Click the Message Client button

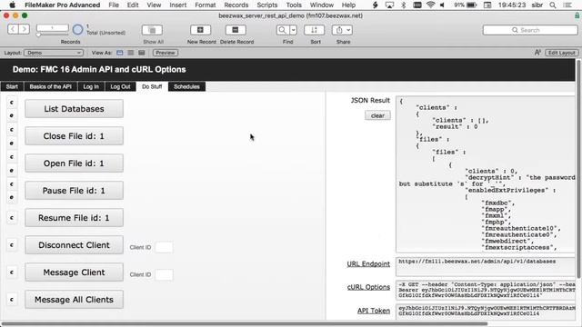[x=74, y=272]
